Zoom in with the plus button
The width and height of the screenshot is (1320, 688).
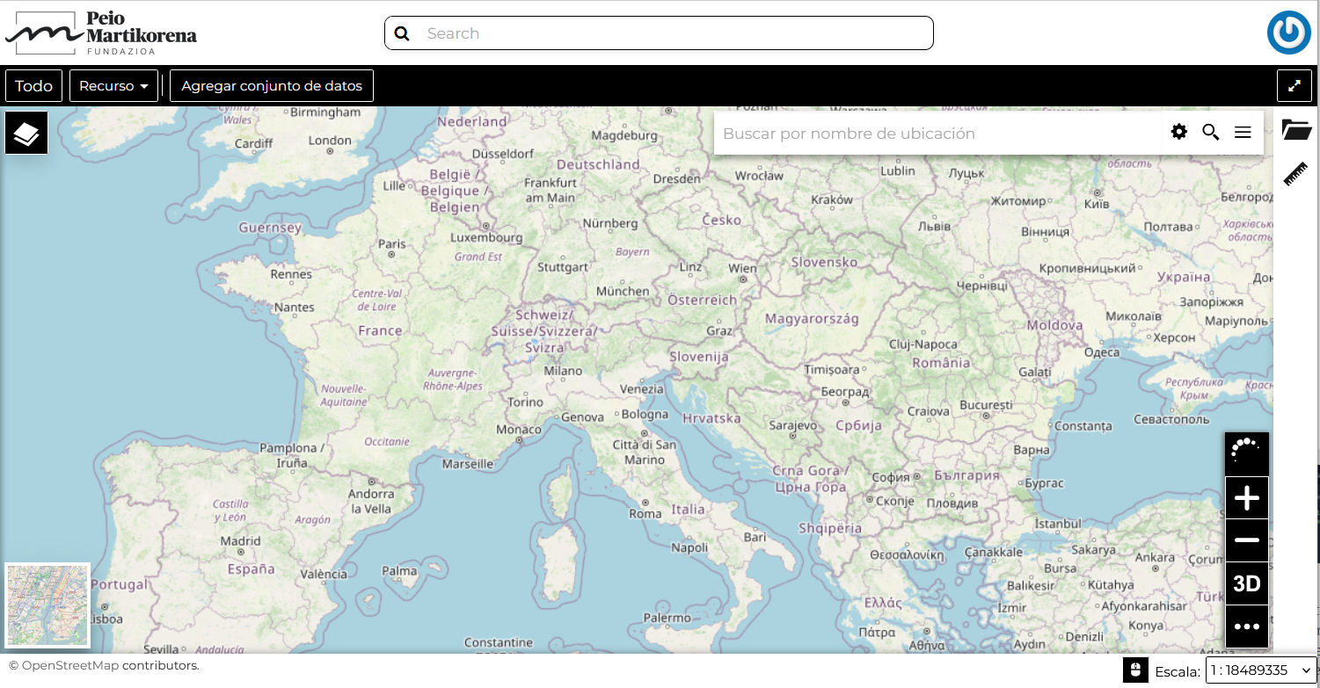tap(1247, 498)
